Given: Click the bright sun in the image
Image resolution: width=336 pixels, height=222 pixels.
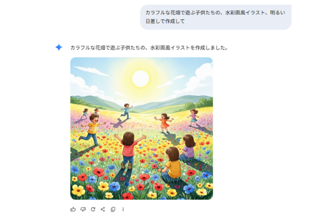Looking at the screenshot, I should [x=141, y=78].
